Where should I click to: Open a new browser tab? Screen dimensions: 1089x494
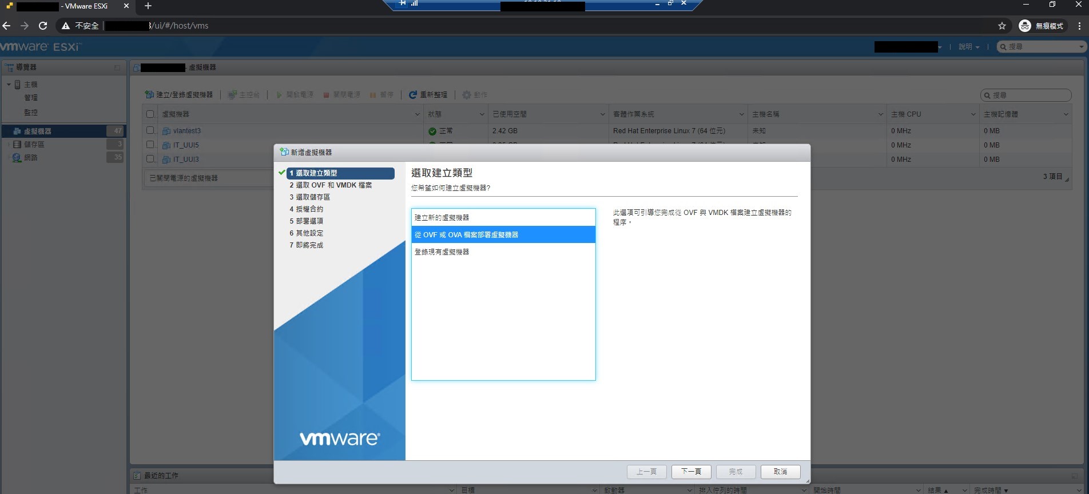tap(148, 6)
